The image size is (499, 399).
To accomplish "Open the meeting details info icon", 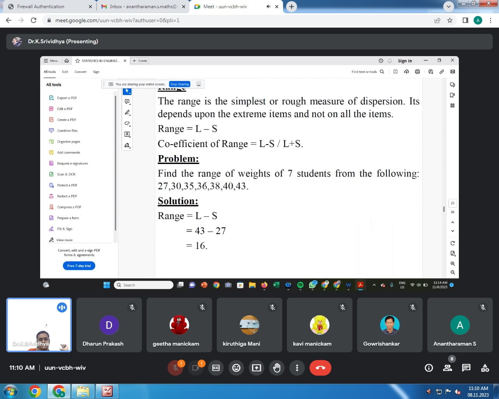I will [x=429, y=368].
